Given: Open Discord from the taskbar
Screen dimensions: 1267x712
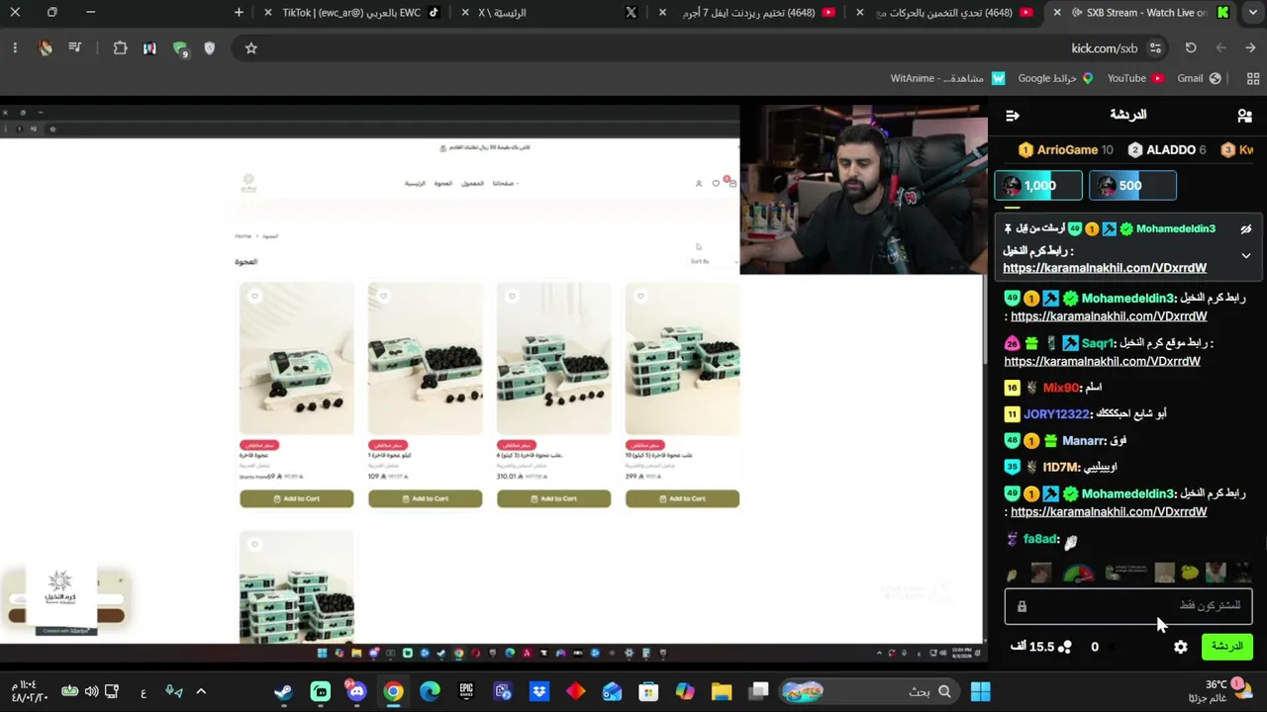Looking at the screenshot, I should pyautogui.click(x=356, y=691).
